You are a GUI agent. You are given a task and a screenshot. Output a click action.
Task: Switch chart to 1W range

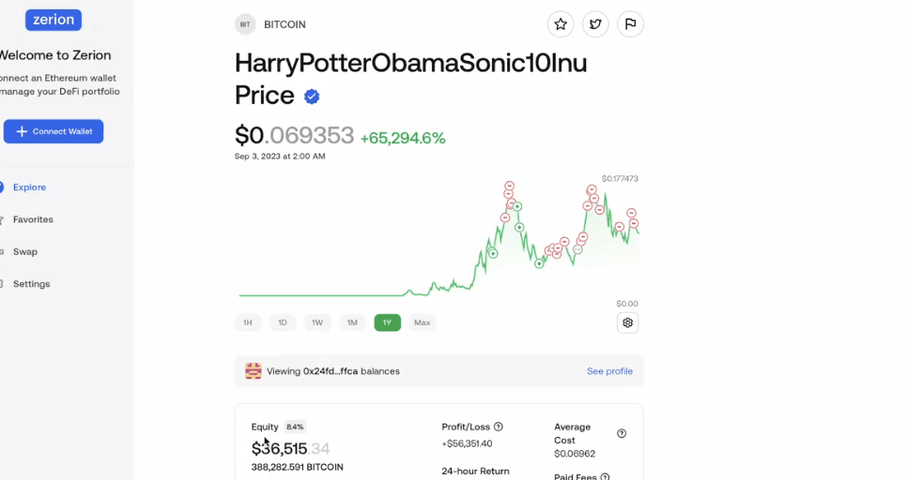click(317, 322)
